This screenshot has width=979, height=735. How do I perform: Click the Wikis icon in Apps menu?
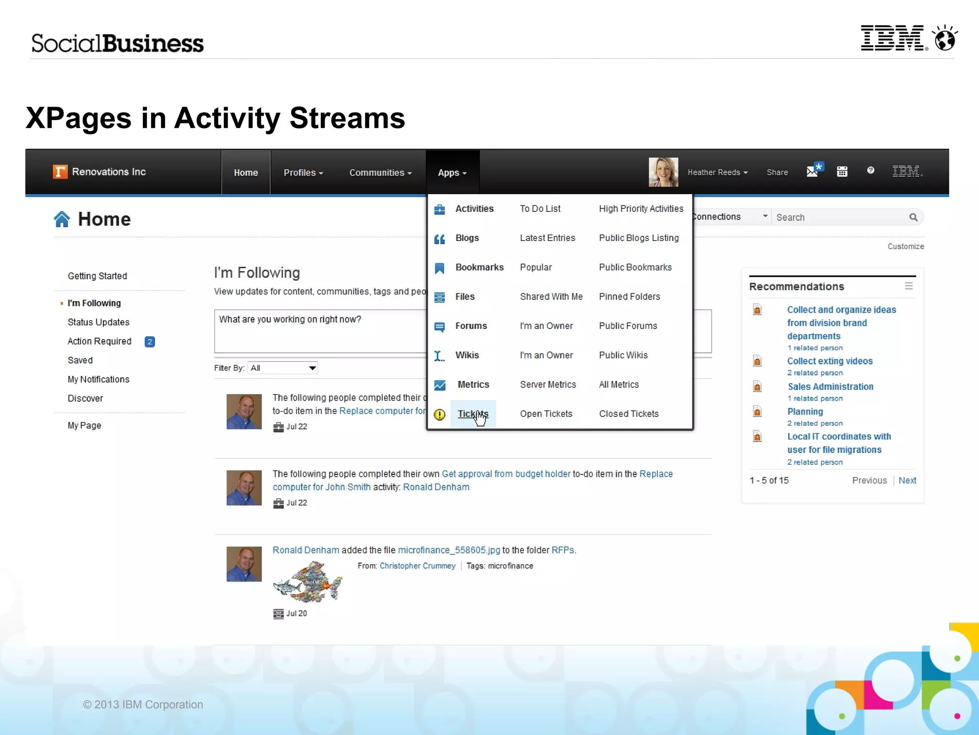(439, 356)
